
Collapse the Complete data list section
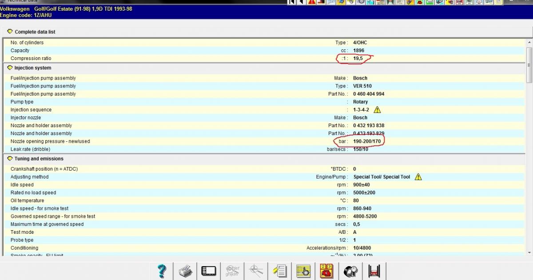tap(10, 32)
